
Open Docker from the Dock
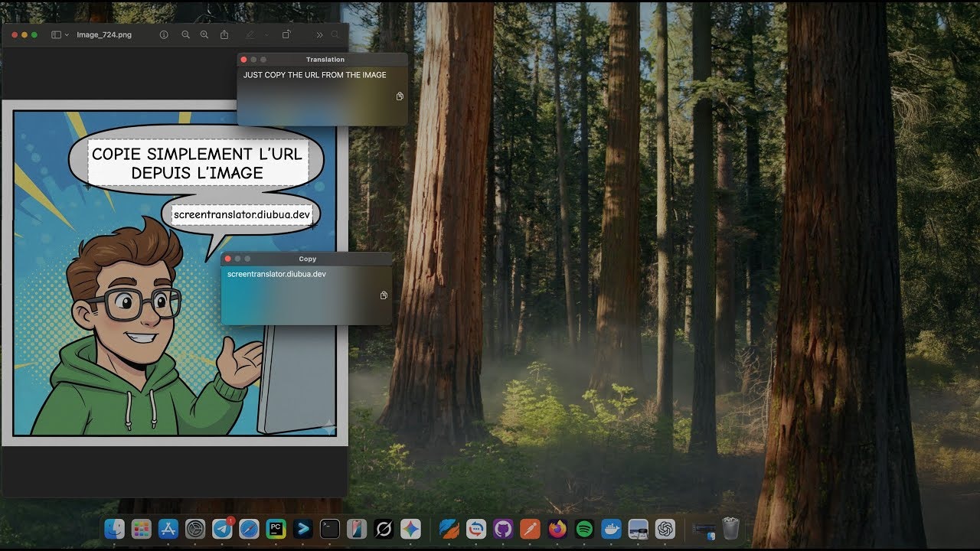[609, 528]
